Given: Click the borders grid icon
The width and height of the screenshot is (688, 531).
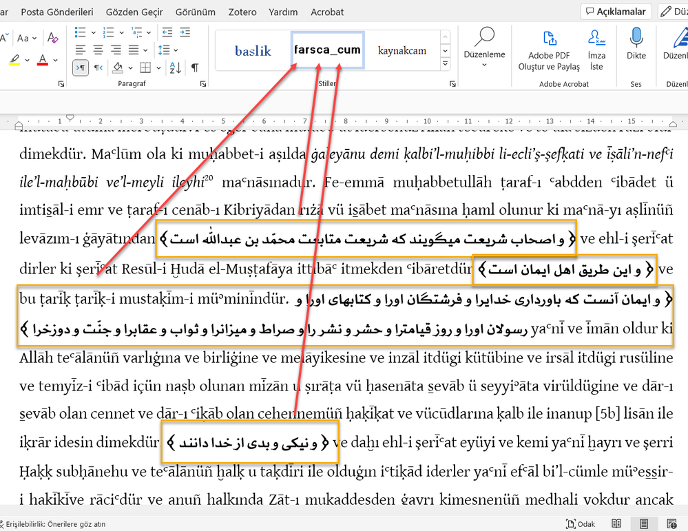Looking at the screenshot, I should click(145, 67).
